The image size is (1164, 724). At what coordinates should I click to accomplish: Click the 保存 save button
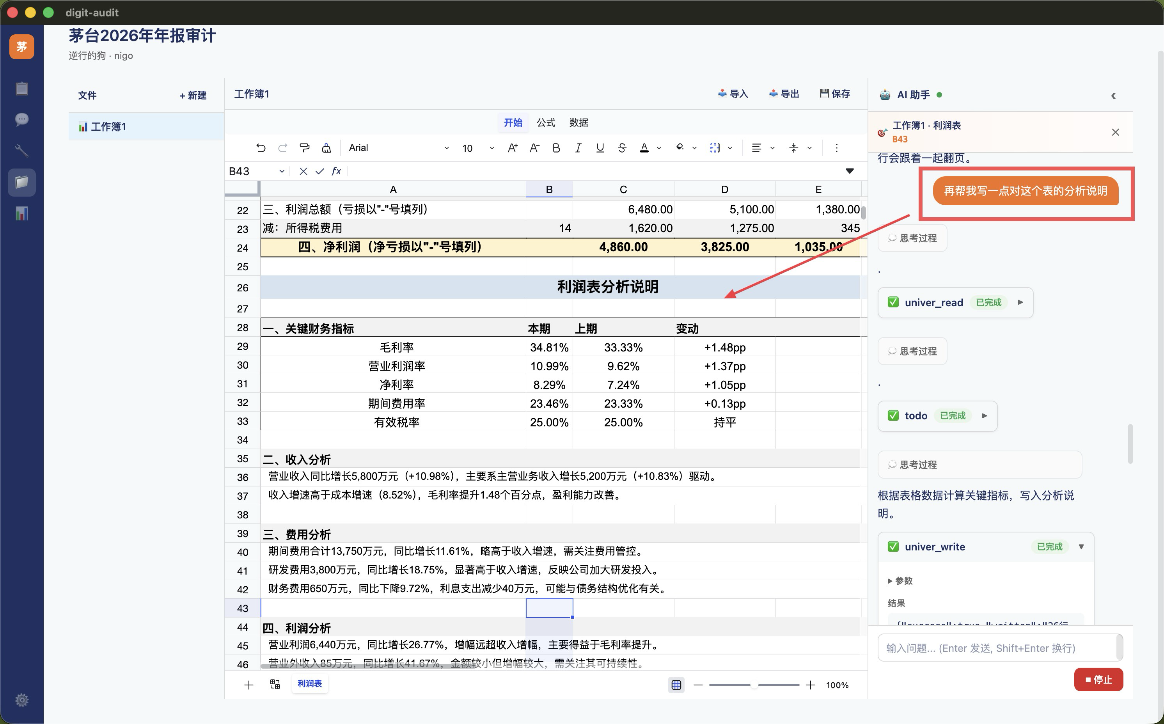[x=834, y=94]
